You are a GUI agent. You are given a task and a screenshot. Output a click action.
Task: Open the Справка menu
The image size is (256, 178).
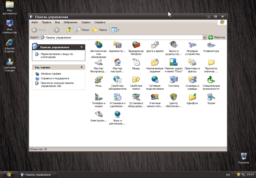[x=99, y=22]
